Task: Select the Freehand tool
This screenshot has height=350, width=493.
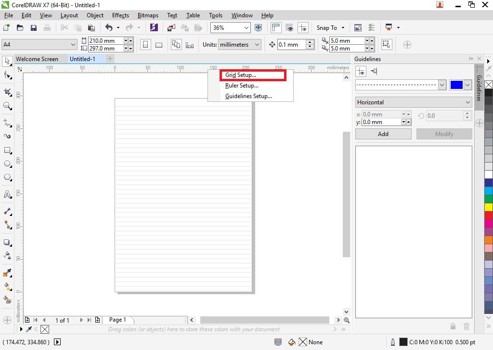Action: [7, 123]
